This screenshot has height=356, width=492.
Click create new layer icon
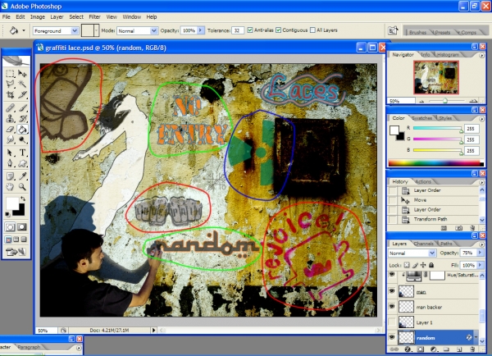coord(459,349)
